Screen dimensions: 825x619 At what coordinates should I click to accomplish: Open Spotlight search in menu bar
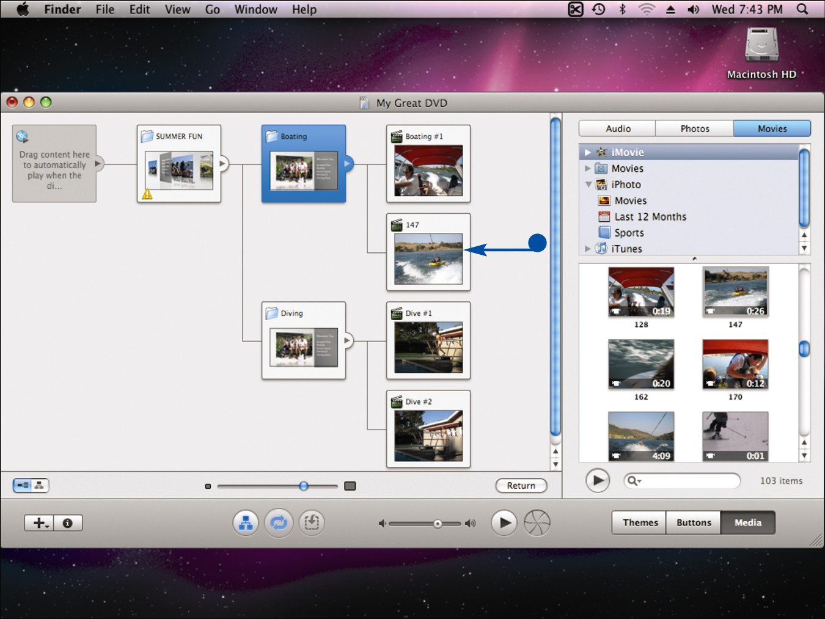[x=802, y=9]
